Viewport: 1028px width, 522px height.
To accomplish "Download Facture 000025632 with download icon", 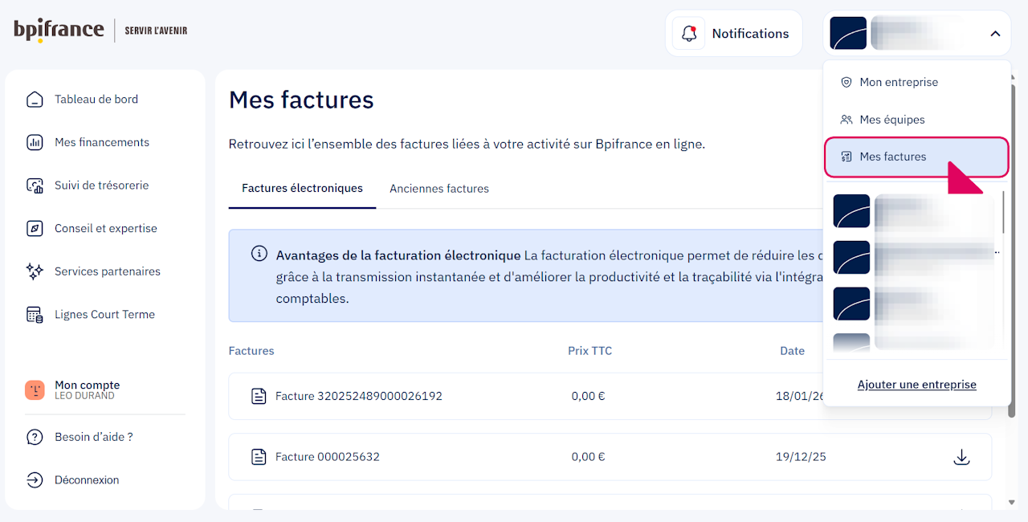I will [961, 457].
